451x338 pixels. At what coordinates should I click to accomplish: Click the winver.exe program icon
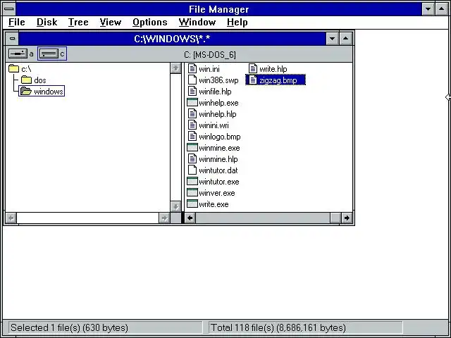[192, 192]
